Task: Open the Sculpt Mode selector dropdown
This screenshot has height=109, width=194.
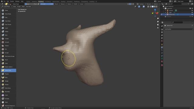Action: [6, 7]
